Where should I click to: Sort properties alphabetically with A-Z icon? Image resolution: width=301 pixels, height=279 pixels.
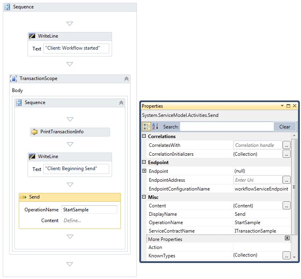point(155,126)
